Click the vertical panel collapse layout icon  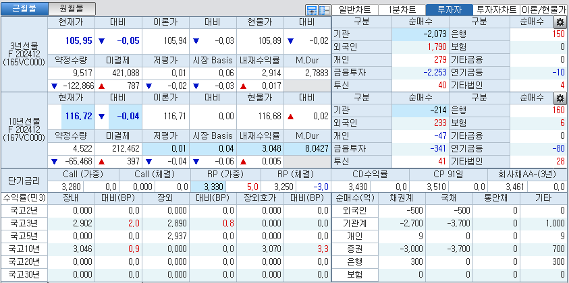point(325,10)
